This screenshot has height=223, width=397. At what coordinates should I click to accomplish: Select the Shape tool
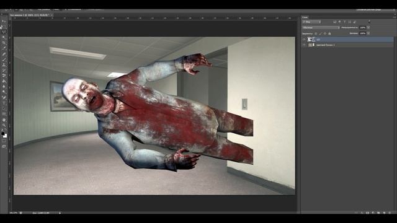click(4, 114)
